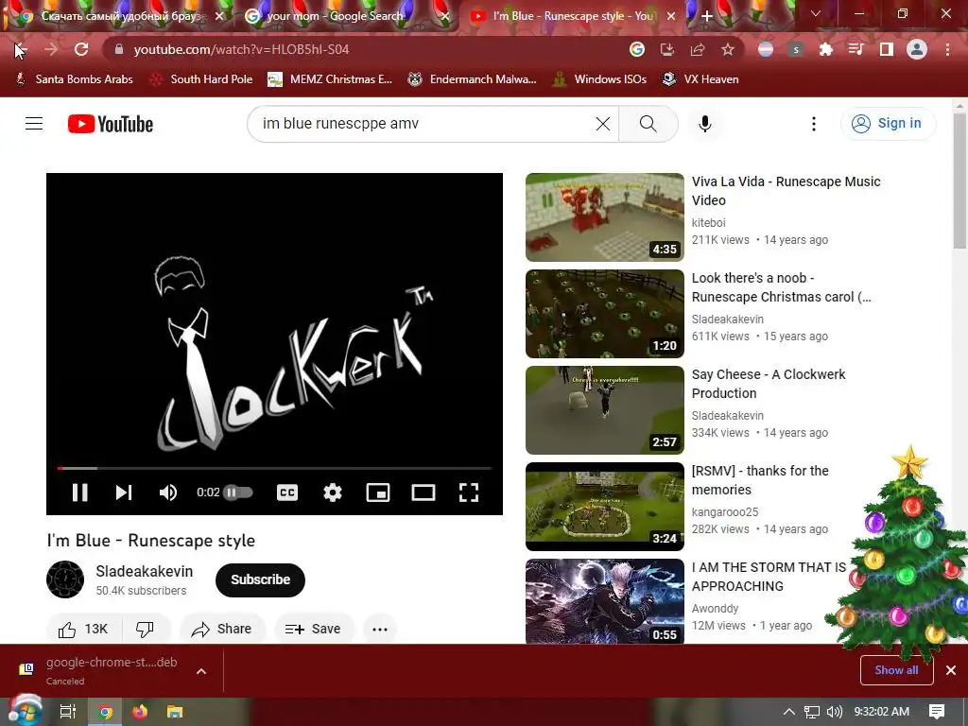Screen dimensions: 968x726
Task: Open Sladeakakevin channel name link
Action: point(145,572)
